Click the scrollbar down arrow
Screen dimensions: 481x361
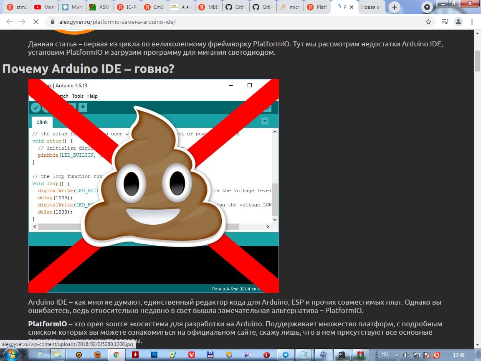pyautogui.click(x=478, y=346)
